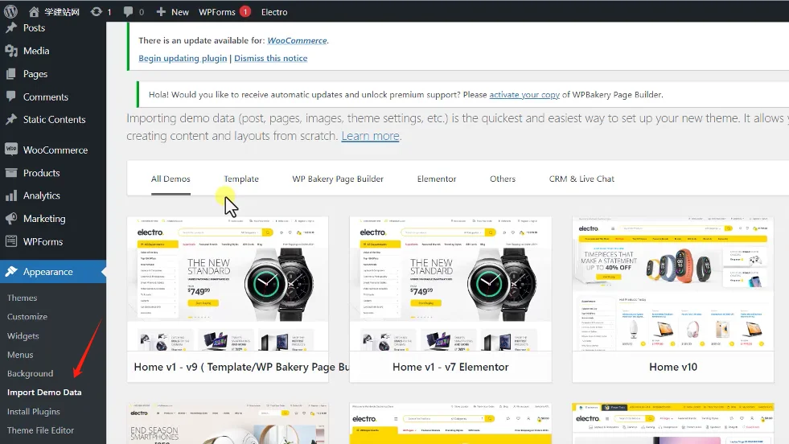Screen dimensions: 789x444
Task: Click the WPForms notification badge
Action: 245,11
